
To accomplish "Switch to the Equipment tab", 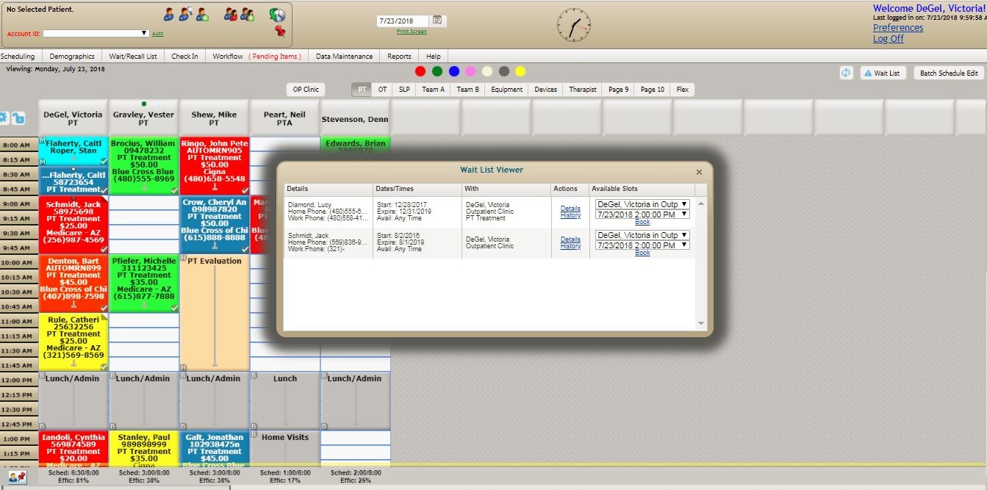I will coord(507,90).
